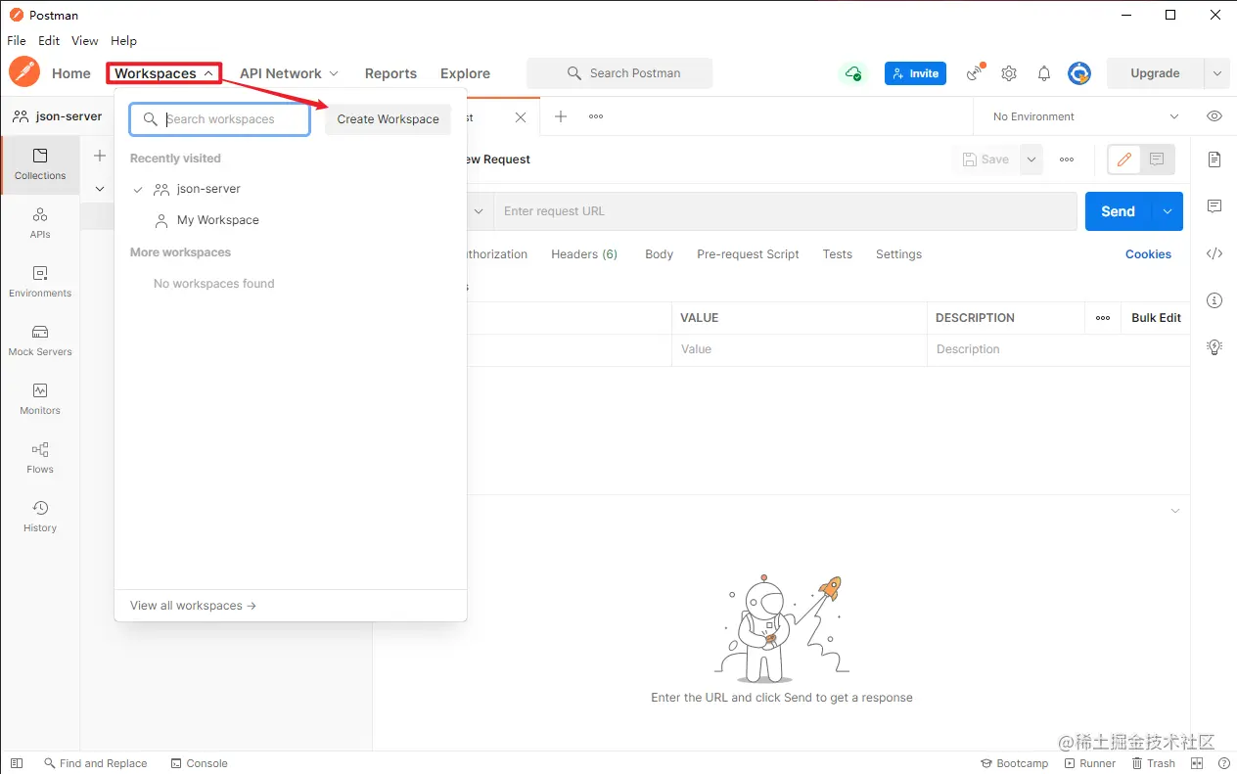Viewport: 1237px width, 774px height.
Task: Click View all workspaces link
Action: pos(193,606)
